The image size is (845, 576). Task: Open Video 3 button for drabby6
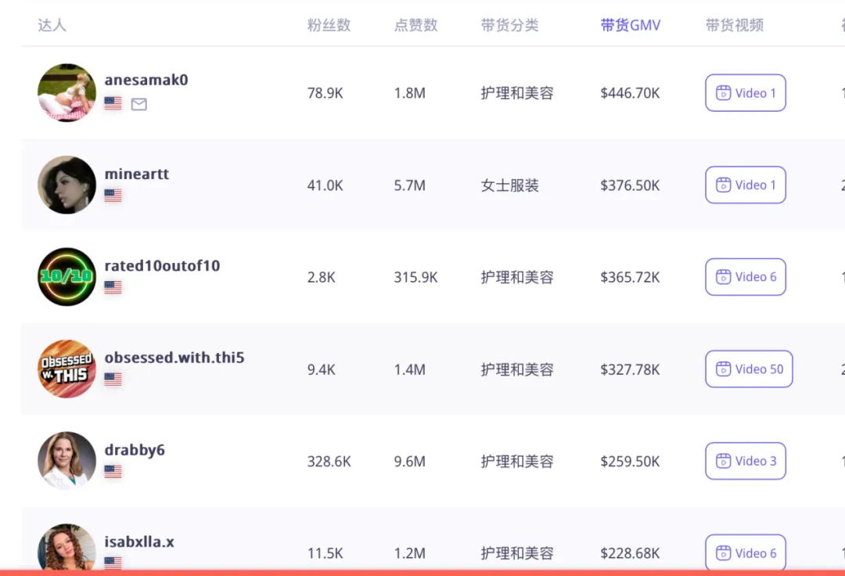[745, 461]
